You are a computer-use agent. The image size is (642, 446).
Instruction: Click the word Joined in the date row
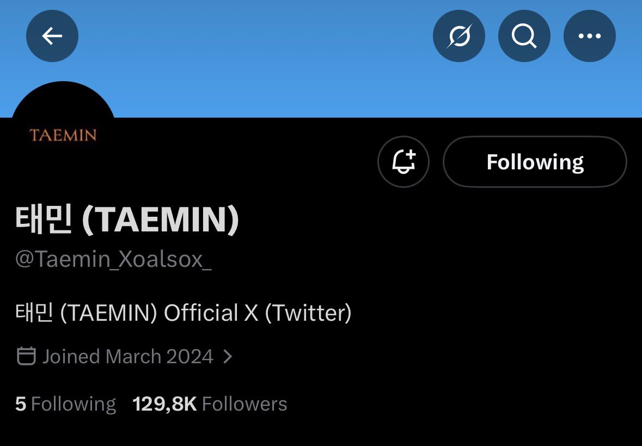[71, 357]
